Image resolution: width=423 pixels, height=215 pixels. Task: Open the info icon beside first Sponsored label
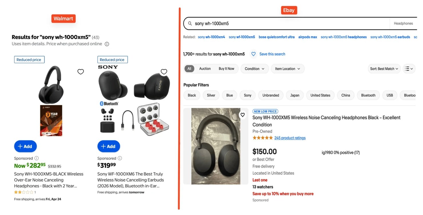[37, 158]
